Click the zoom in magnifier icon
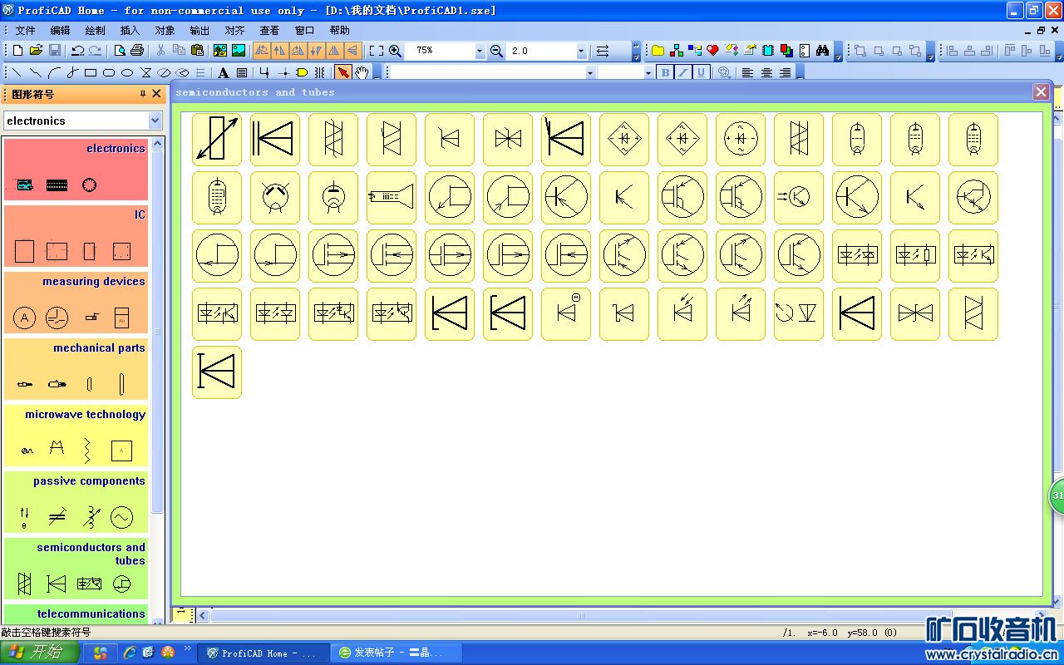This screenshot has width=1064, height=665. [x=396, y=51]
